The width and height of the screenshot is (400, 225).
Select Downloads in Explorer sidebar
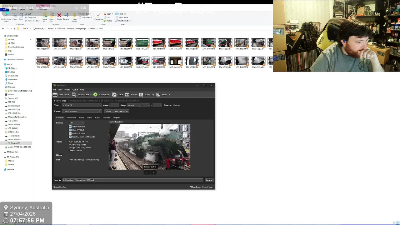pyautogui.click(x=13, y=79)
